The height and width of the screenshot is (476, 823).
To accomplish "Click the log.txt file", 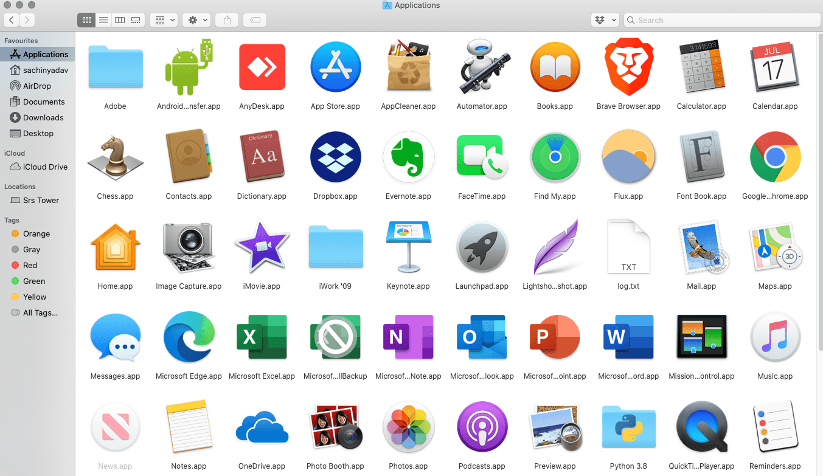I will [629, 247].
